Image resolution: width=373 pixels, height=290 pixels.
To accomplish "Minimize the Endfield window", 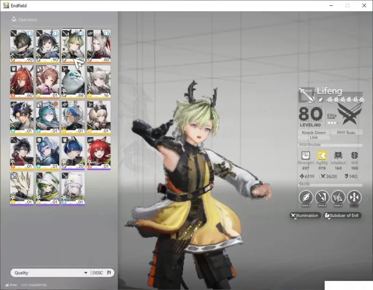I will [331, 5].
